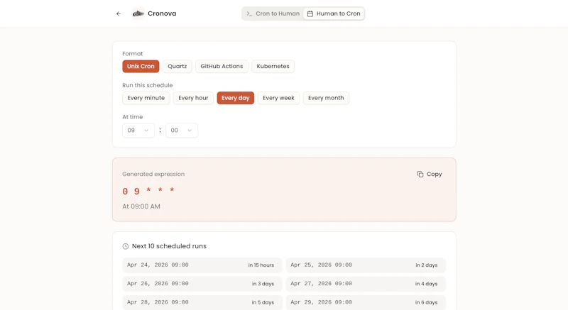Click the 'in 3 days' label
The height and width of the screenshot is (310, 568).
pos(263,284)
